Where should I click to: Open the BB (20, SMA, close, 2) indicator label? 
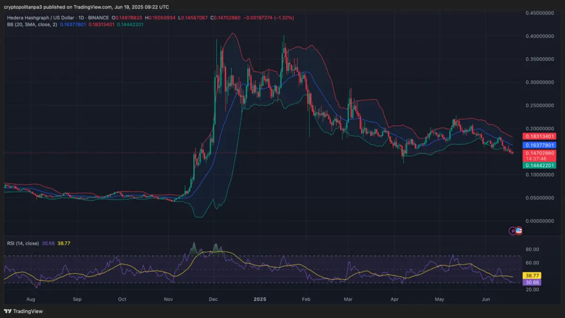(32, 24)
